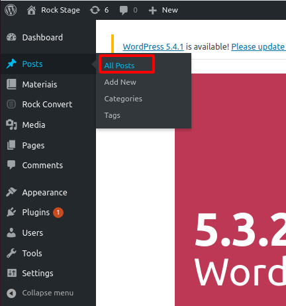Click the Appearance paintbrush icon
Screen dimensions: 286x306
[x=11, y=192]
